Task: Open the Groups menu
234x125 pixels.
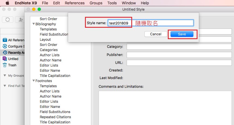Action: (96, 3)
